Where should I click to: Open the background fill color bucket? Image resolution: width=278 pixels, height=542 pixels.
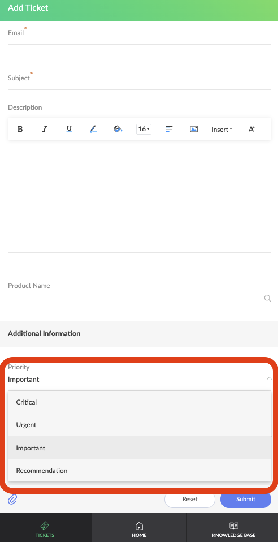click(x=118, y=130)
